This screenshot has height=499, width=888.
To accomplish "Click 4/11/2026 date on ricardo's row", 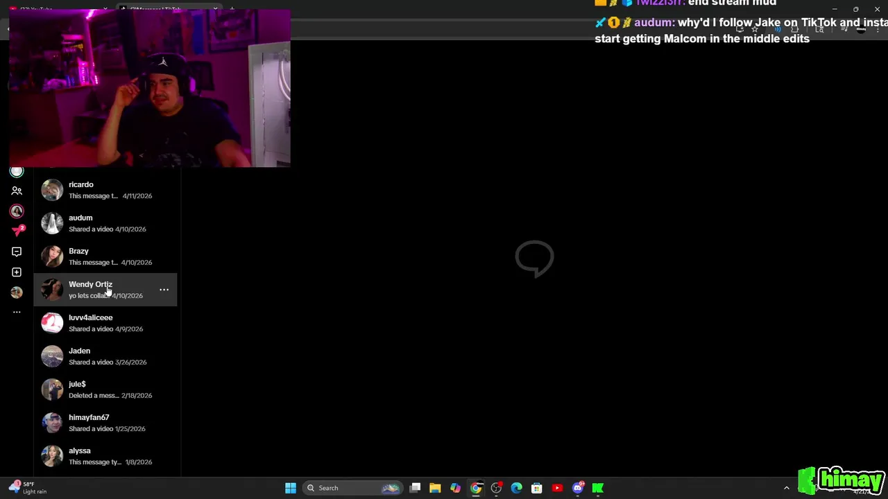I will (137, 196).
